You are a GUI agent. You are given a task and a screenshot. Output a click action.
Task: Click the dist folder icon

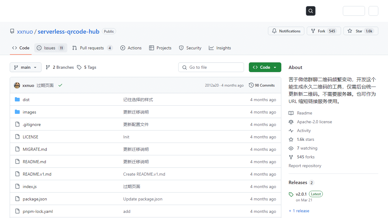pyautogui.click(x=17, y=100)
